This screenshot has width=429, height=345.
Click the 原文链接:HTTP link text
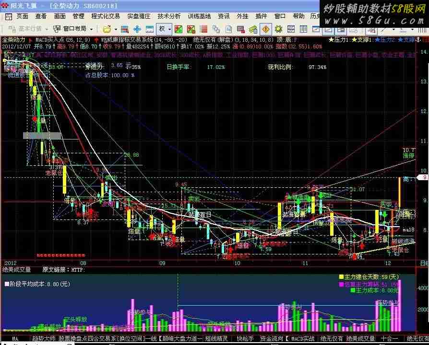64,270
